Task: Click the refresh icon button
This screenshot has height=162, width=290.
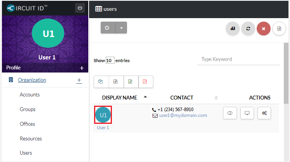Action: point(248,29)
